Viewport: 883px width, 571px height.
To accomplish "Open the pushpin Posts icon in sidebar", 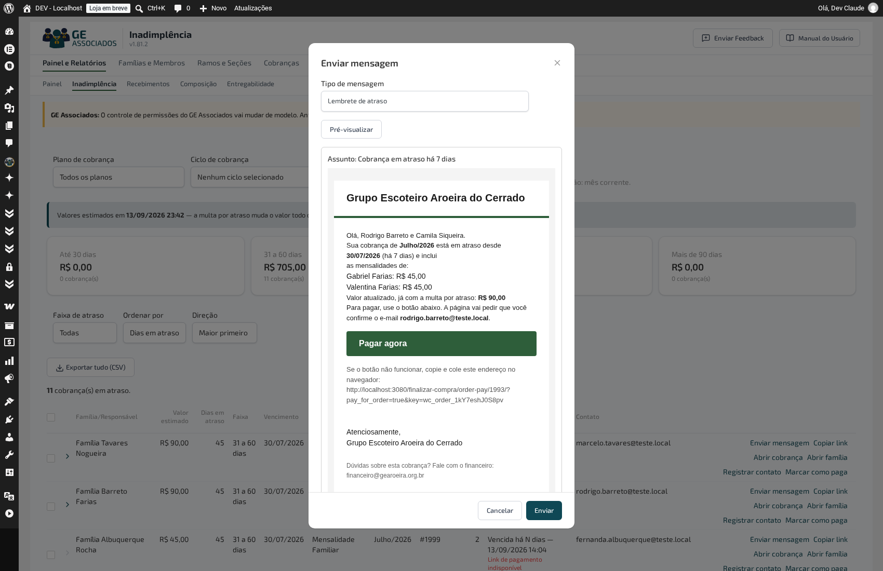I will (x=9, y=90).
